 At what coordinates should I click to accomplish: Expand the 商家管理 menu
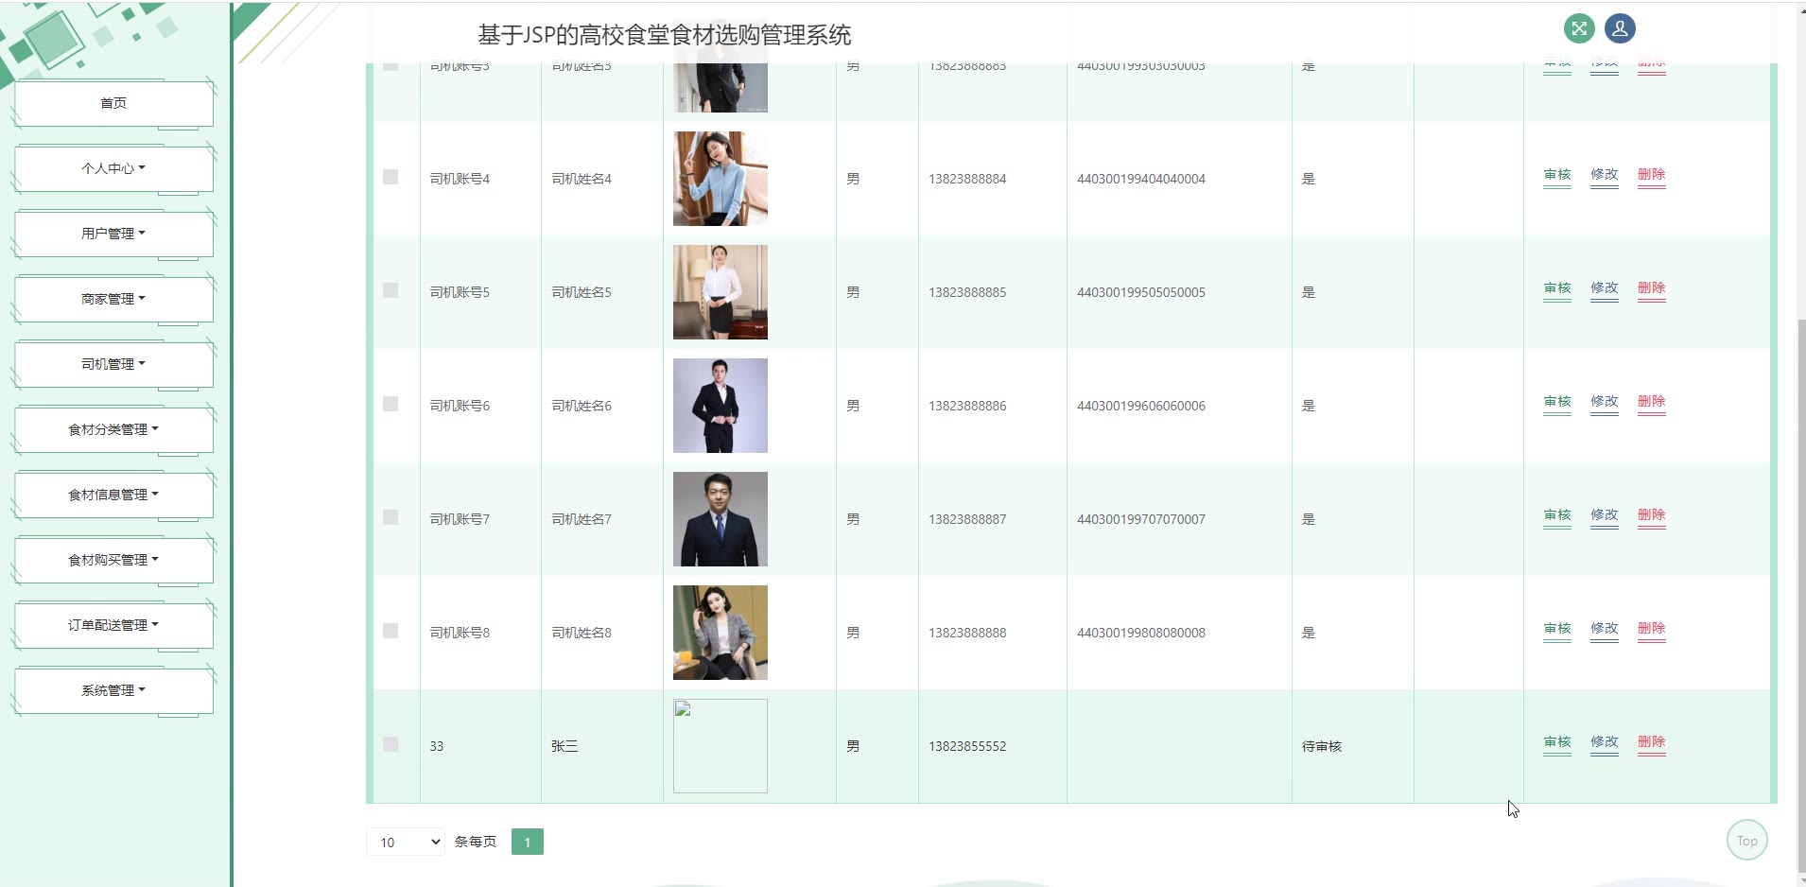click(x=113, y=299)
